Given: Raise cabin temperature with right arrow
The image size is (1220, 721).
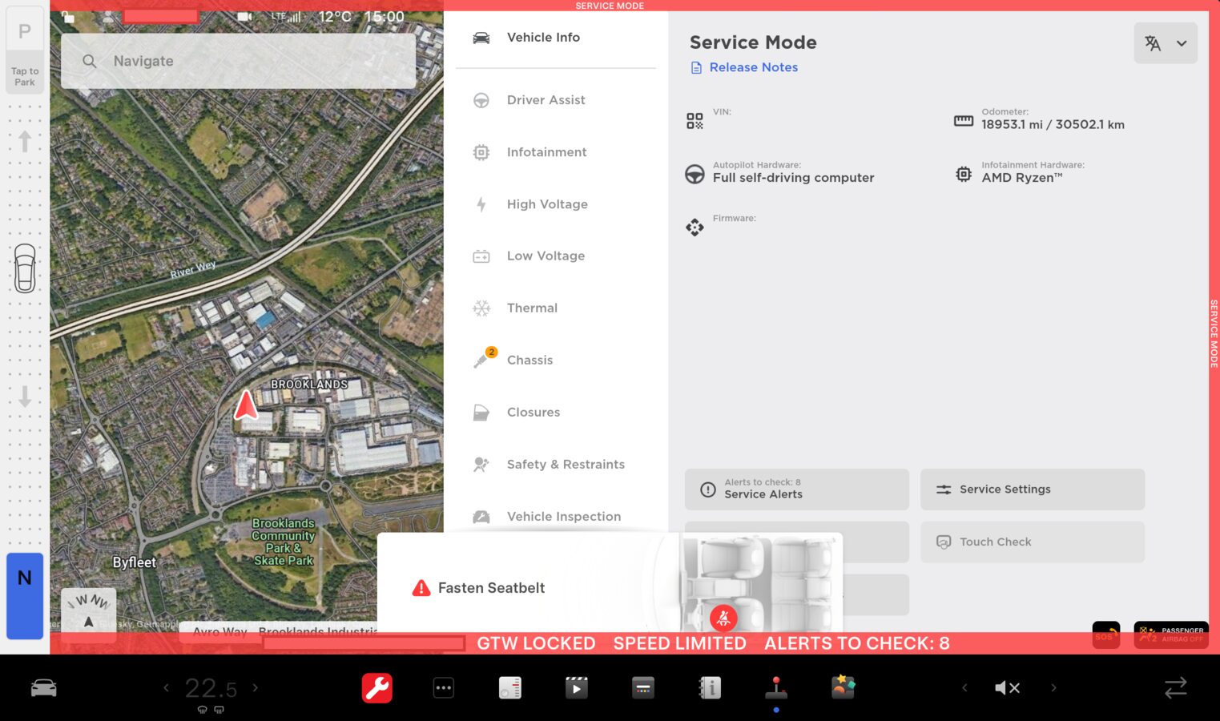Looking at the screenshot, I should click(256, 687).
